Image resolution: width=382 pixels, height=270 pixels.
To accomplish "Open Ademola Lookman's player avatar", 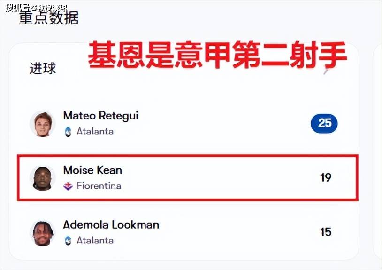I will (x=43, y=233).
